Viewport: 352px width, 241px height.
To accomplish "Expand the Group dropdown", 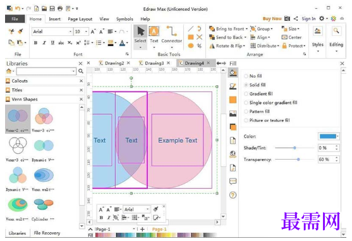I will (272, 29).
